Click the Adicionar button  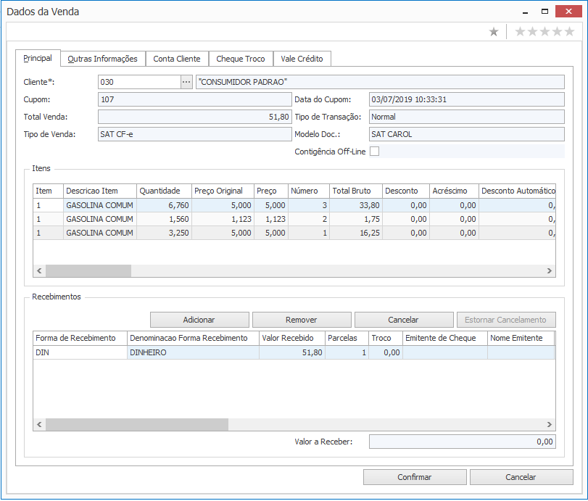(x=199, y=320)
